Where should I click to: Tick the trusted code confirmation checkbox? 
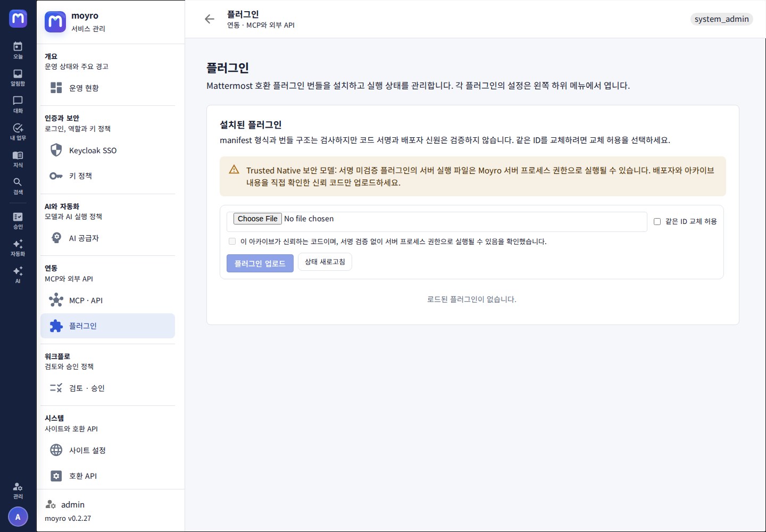click(232, 241)
